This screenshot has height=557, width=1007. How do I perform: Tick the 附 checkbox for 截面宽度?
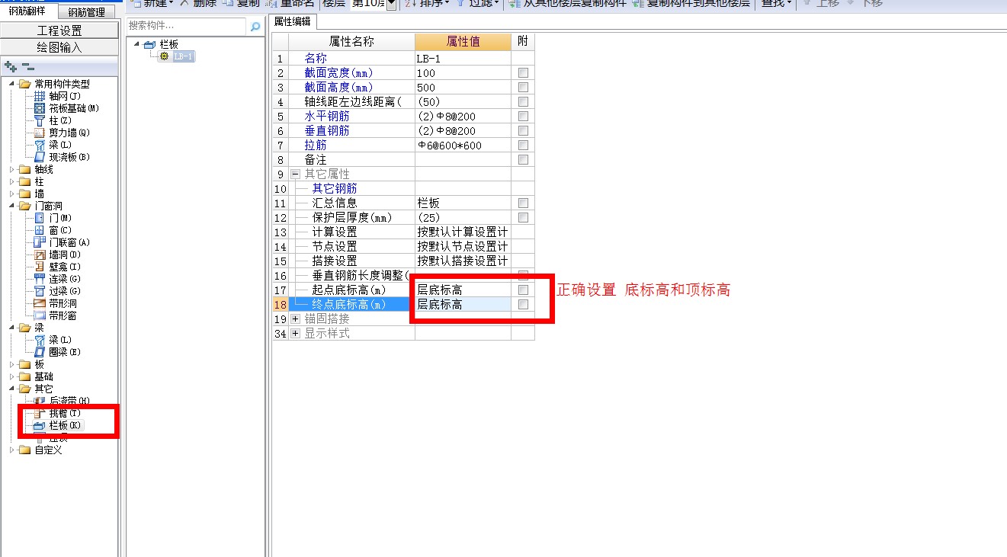tap(523, 73)
